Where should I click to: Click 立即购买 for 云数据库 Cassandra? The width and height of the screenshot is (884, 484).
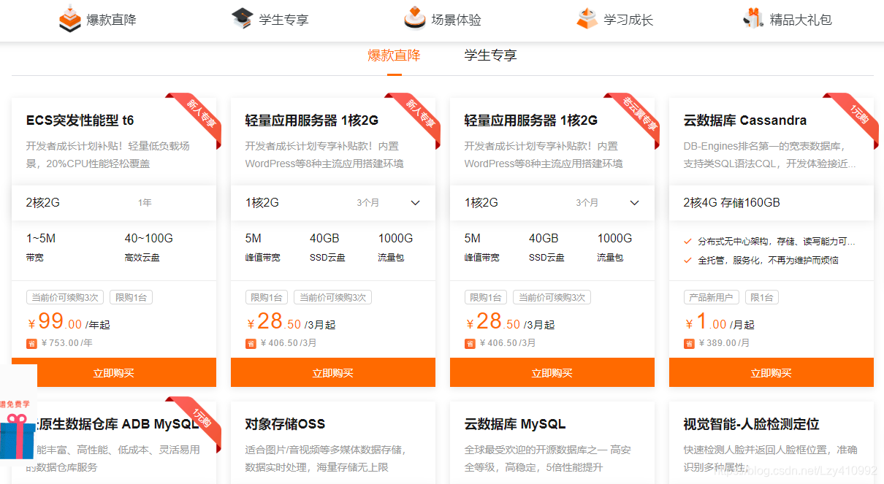point(771,372)
